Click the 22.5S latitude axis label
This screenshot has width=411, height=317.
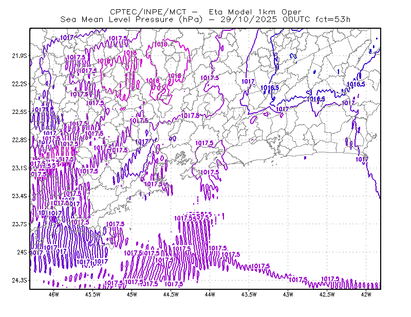pos(20,112)
